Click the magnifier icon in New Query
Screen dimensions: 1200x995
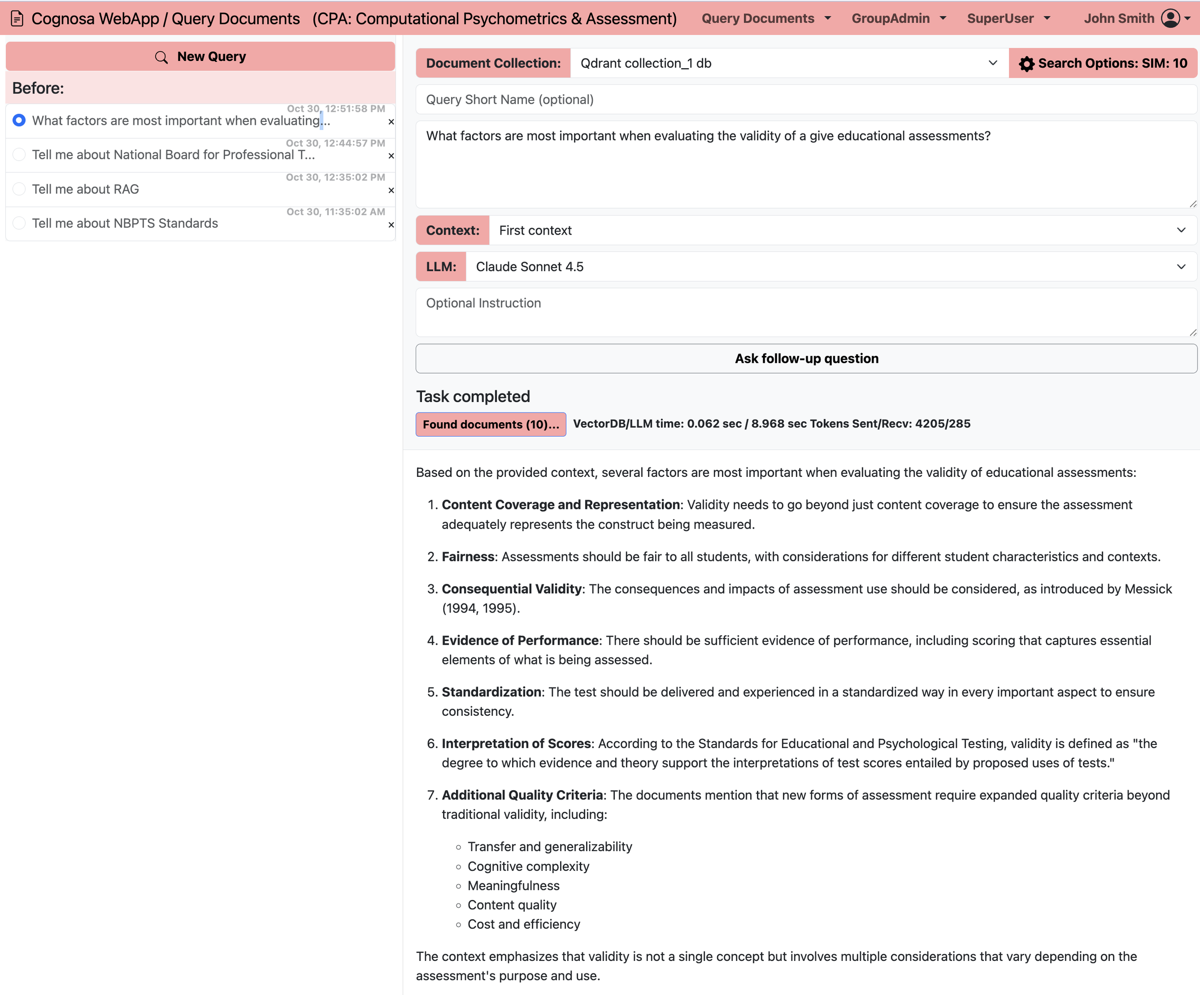pos(161,57)
